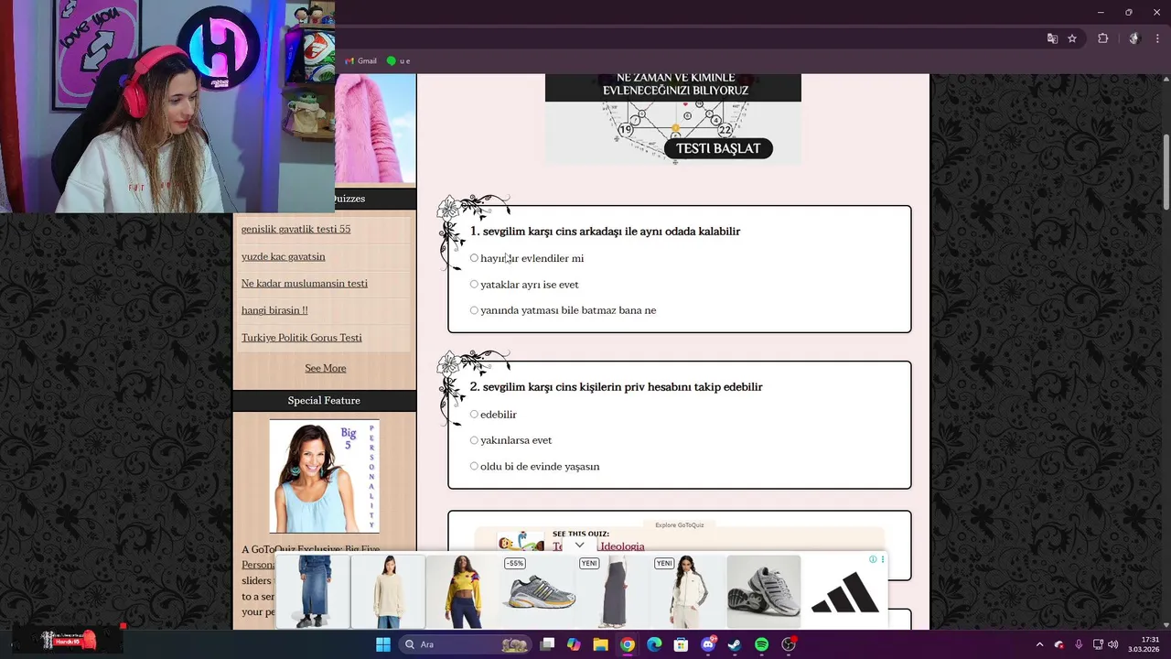Click the white tracksuit ad thumbnail
The height and width of the screenshot is (659, 1171).
pyautogui.click(x=689, y=591)
